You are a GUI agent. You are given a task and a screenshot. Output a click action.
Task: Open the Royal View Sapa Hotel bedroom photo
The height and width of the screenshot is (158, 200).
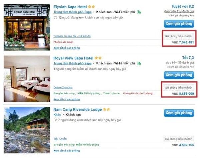pos(26,79)
